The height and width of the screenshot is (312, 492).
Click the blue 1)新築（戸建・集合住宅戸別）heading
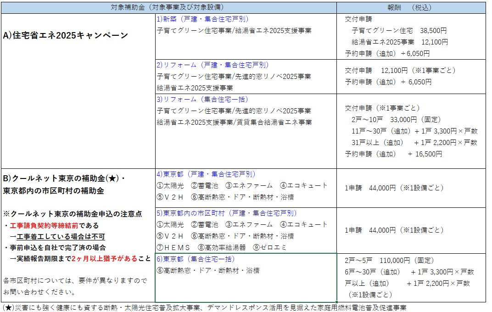(202, 19)
